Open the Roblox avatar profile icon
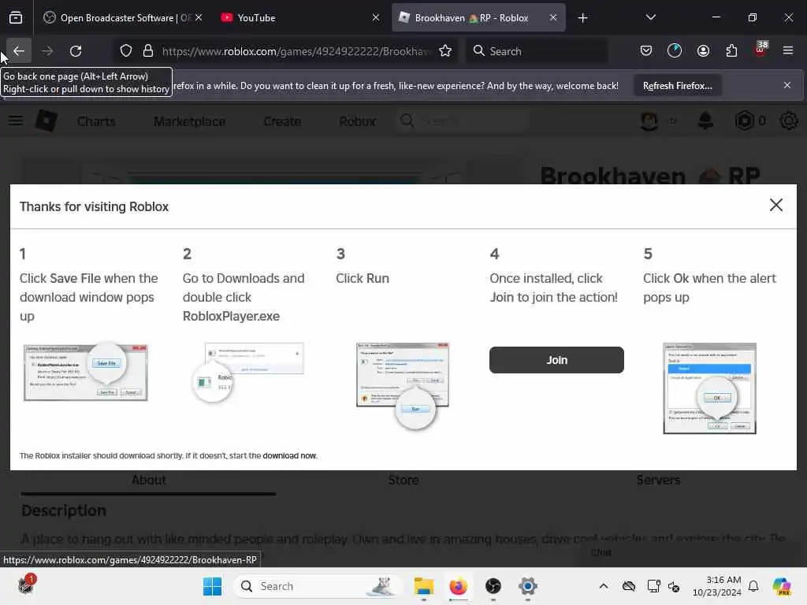Image resolution: width=807 pixels, height=605 pixels. [649, 121]
